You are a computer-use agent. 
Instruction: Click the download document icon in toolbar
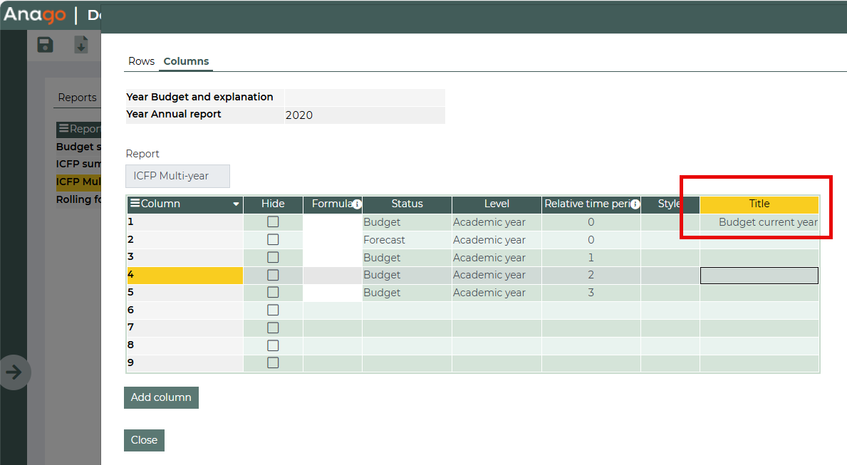click(81, 45)
